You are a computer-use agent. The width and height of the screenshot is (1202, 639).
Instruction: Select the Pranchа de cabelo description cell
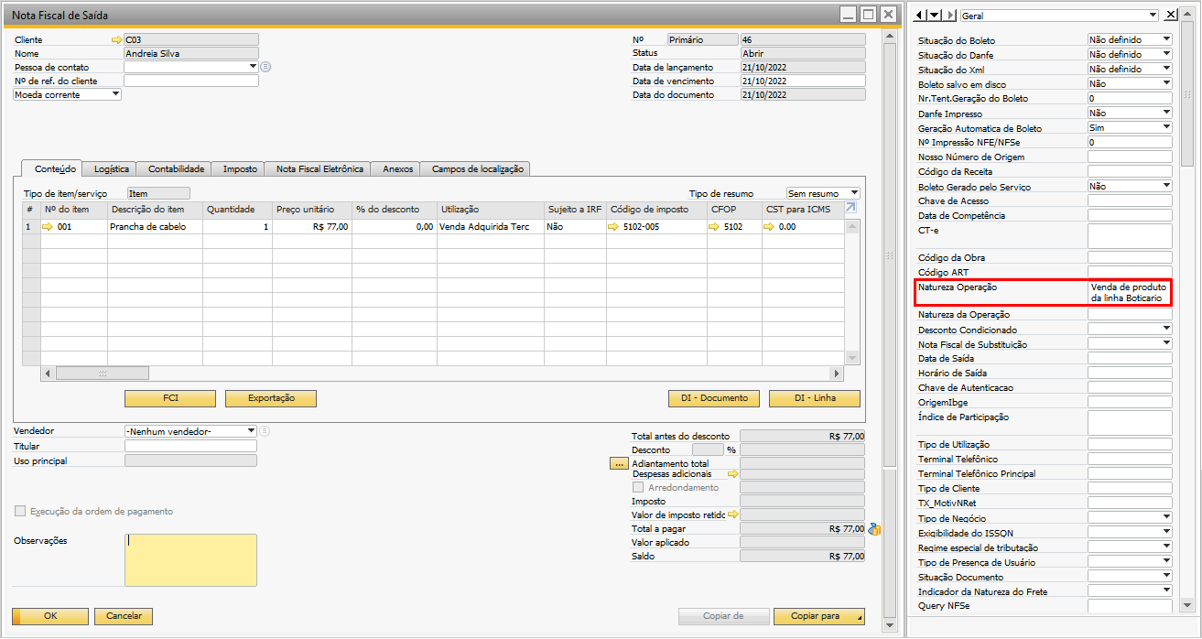156,227
